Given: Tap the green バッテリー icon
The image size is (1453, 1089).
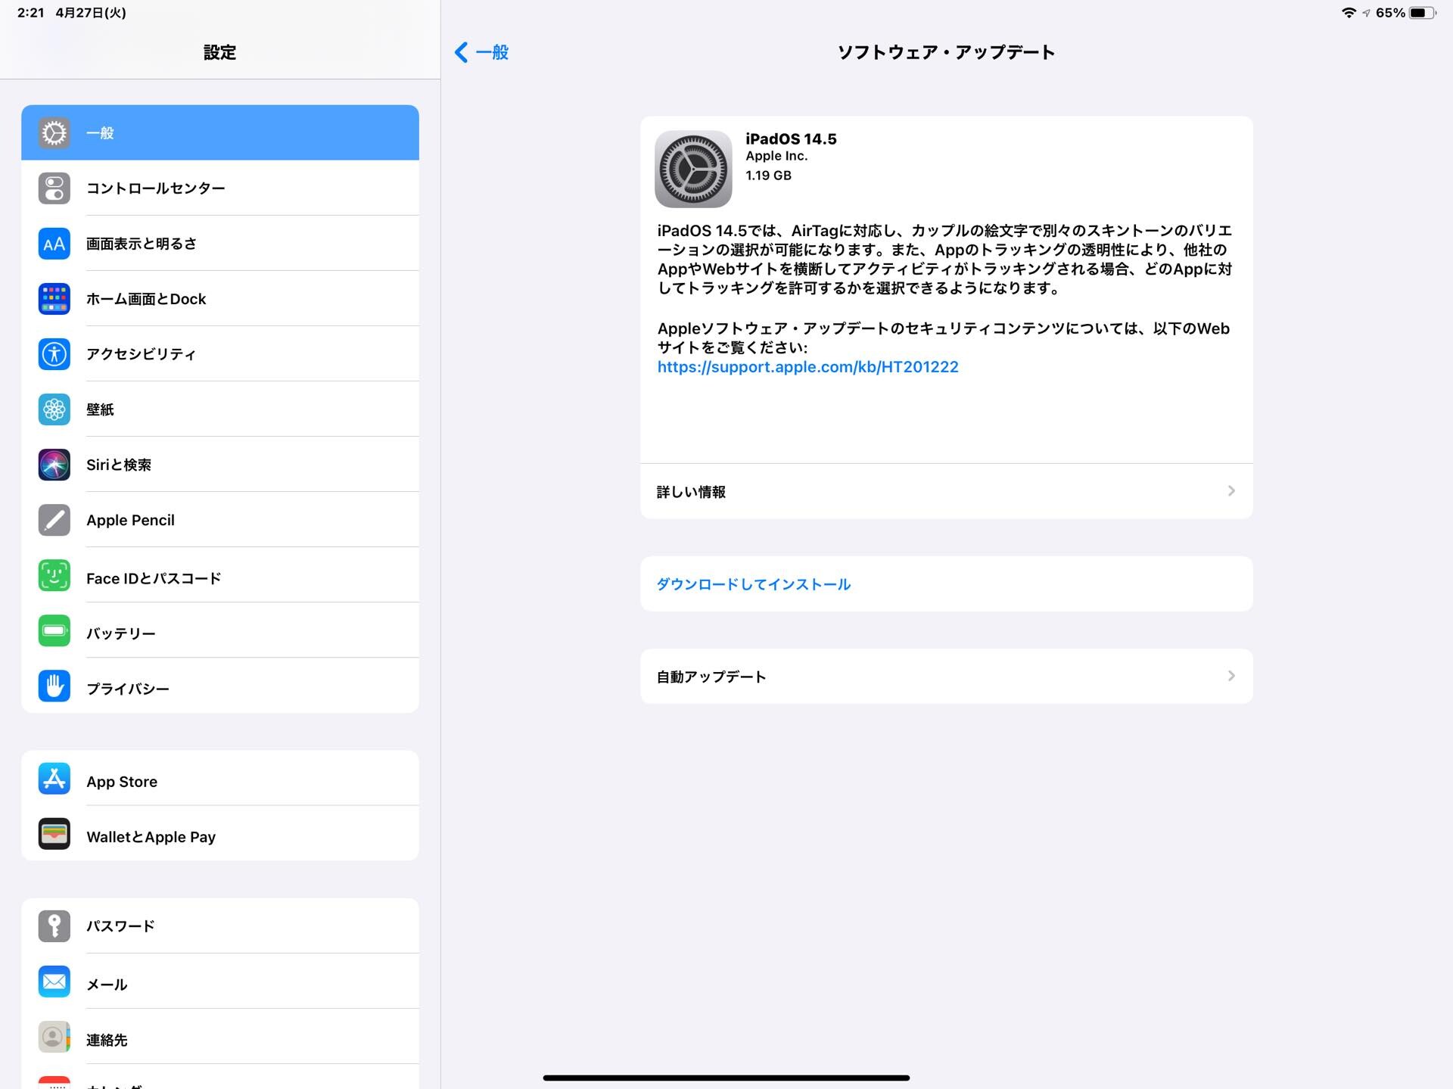Looking at the screenshot, I should coord(54,631).
